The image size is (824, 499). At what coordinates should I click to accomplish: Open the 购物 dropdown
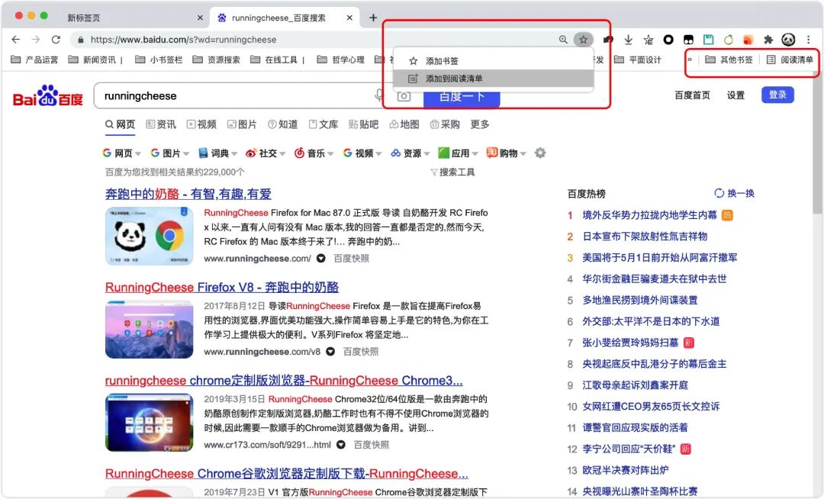pyautogui.click(x=506, y=153)
